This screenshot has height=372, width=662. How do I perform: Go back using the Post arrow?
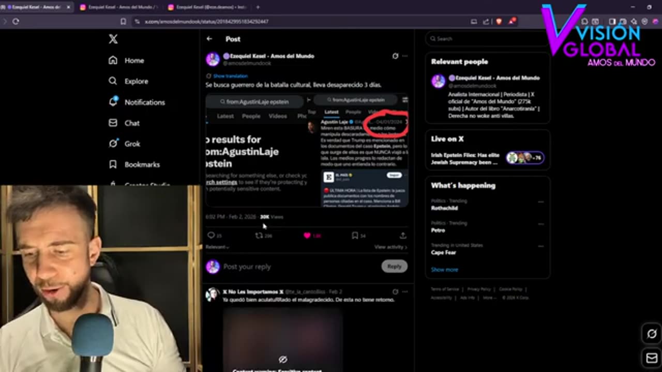[209, 39]
